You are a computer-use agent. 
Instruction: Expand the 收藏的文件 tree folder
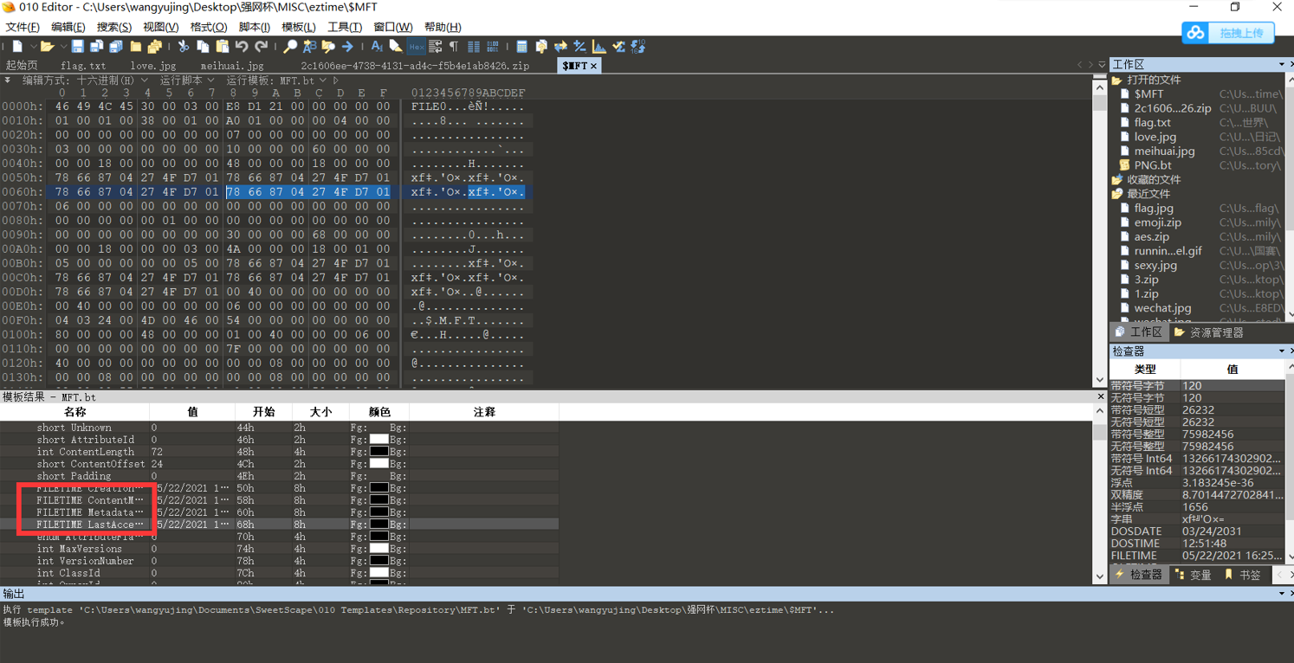tap(1117, 179)
